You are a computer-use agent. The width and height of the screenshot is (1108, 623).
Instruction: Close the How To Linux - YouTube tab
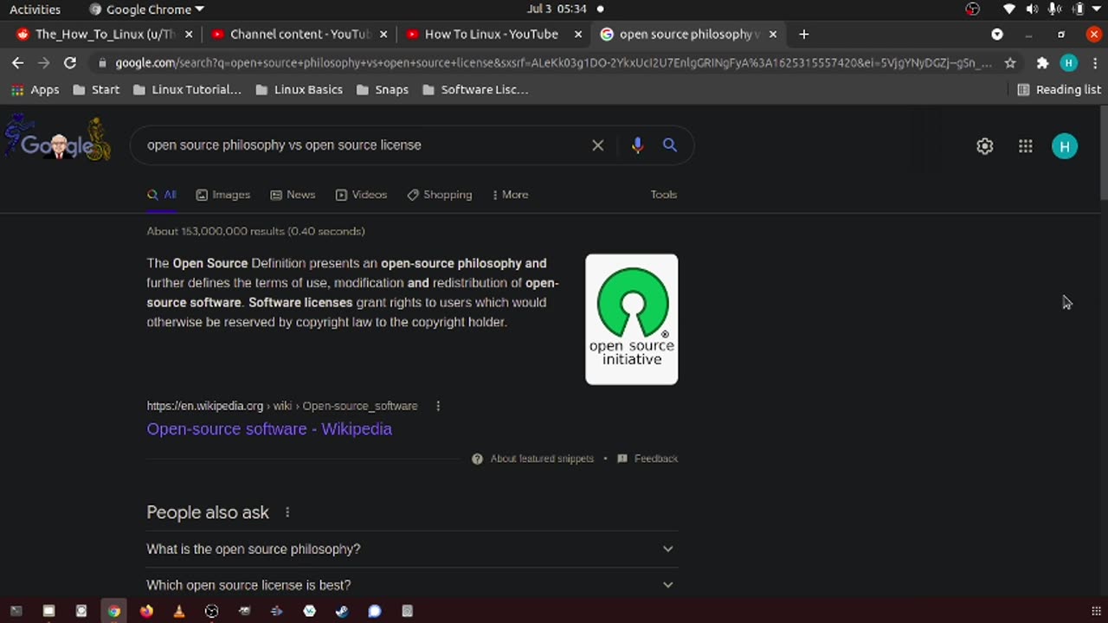578,34
